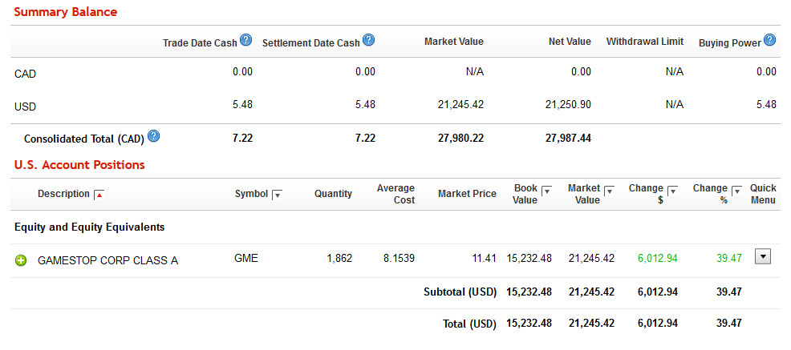The width and height of the screenshot is (791, 350).
Task: Select the Quick Menu column header
Action: (x=763, y=194)
